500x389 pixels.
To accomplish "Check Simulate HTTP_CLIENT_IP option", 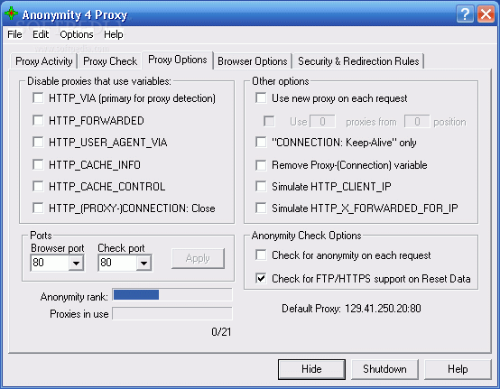I will point(261,186).
